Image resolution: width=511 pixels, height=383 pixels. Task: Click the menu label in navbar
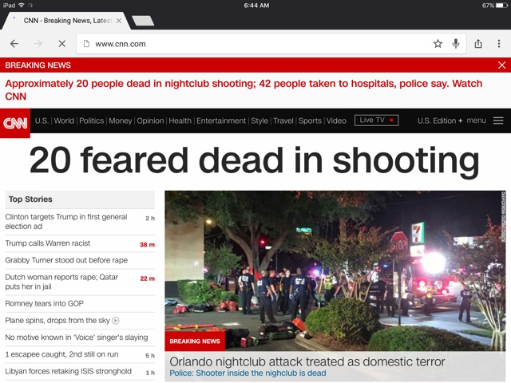[x=476, y=120]
